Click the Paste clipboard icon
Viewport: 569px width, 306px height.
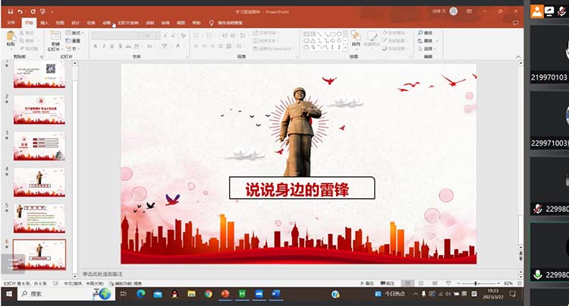pyautogui.click(x=11, y=37)
